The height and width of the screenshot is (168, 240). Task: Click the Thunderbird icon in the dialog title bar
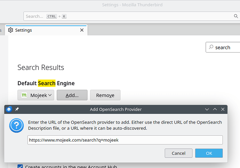coord(9,109)
